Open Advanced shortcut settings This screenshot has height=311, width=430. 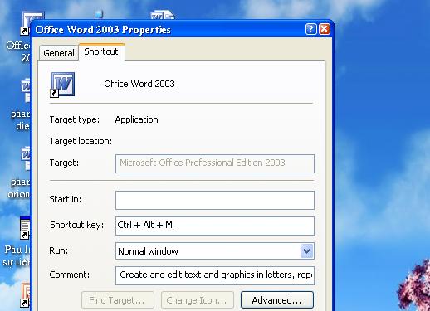(x=277, y=300)
